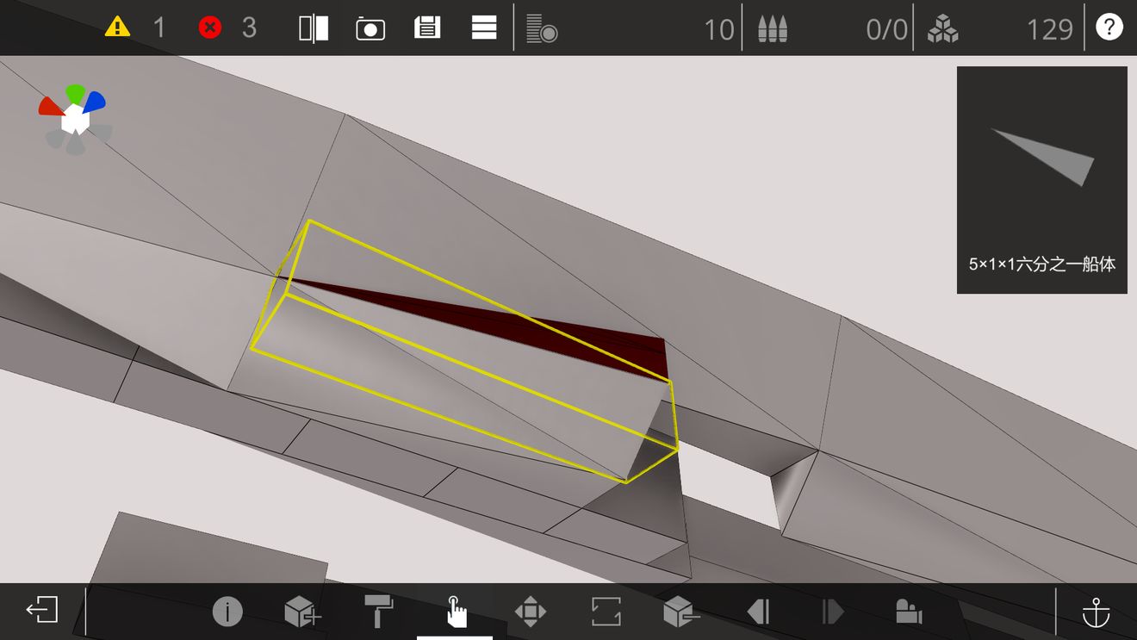Toggle the anchor icon
This screenshot has height=640, width=1137.
(1096, 612)
